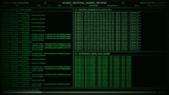Click the scan progress percentage readout
Screen dimensions: 169x95
[161, 92]
